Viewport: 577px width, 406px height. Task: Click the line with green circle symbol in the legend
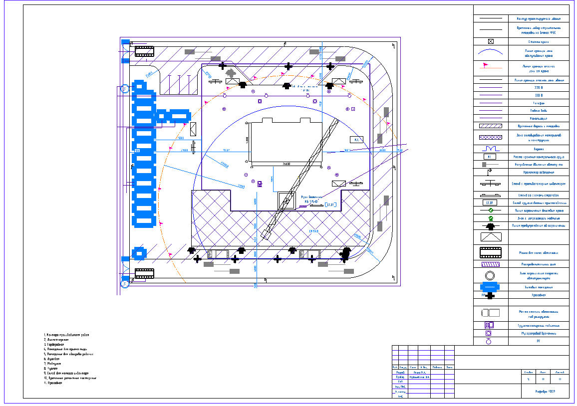[491, 210]
